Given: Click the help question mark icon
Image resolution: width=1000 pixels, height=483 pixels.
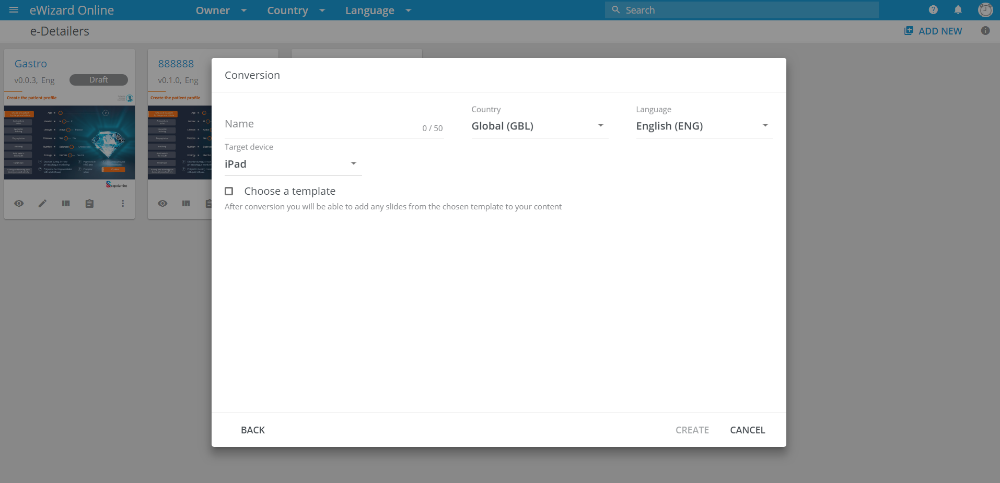Looking at the screenshot, I should pos(933,10).
